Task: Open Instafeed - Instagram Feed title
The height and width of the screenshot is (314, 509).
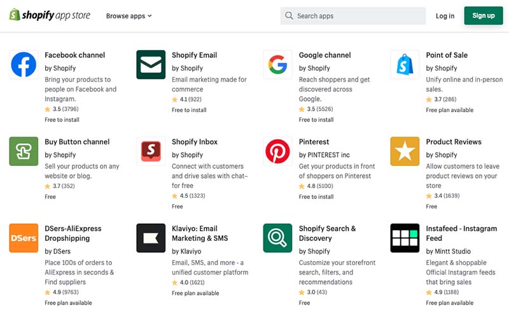Action: pyautogui.click(x=461, y=233)
